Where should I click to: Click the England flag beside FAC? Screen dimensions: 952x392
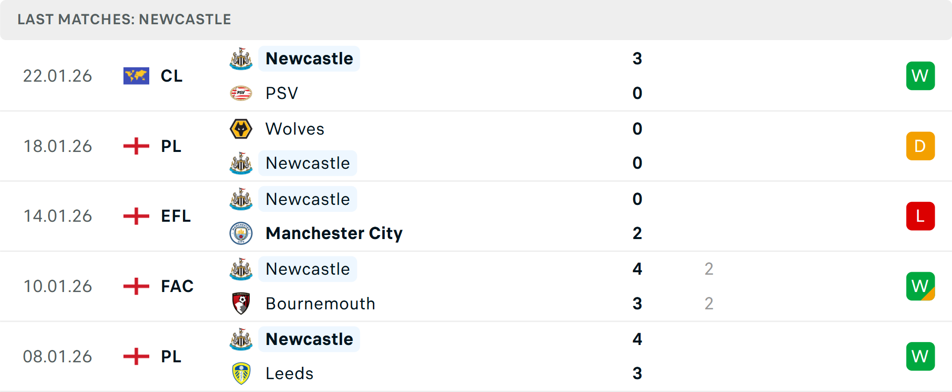tap(136, 286)
